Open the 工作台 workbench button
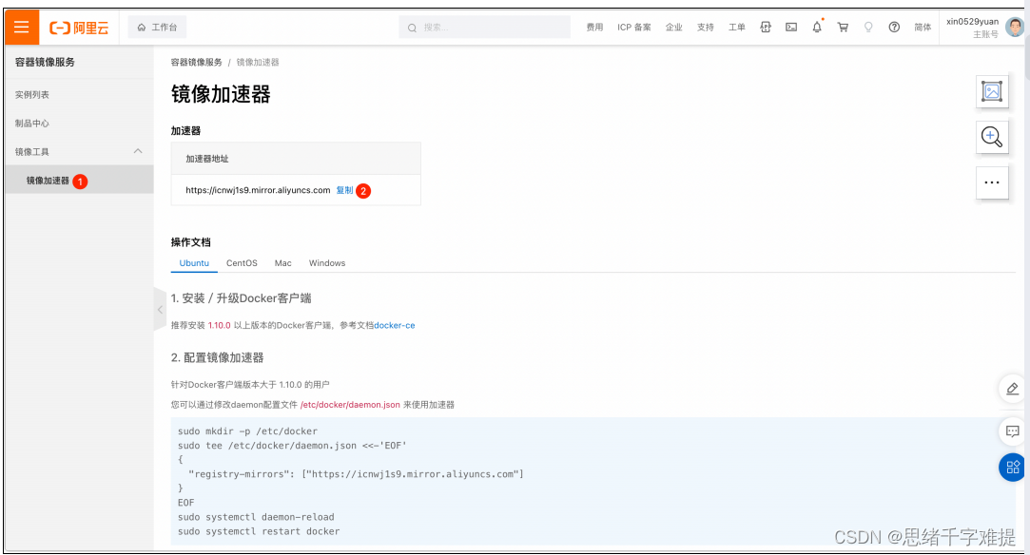Viewport: 1030px width, 555px height. (x=157, y=28)
